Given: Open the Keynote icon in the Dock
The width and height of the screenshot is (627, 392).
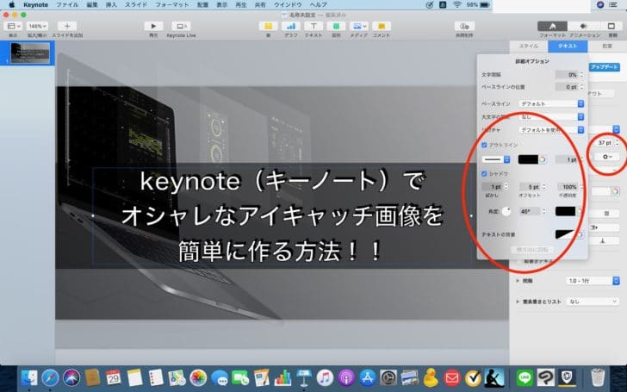Looking at the screenshot, I should click(304, 377).
